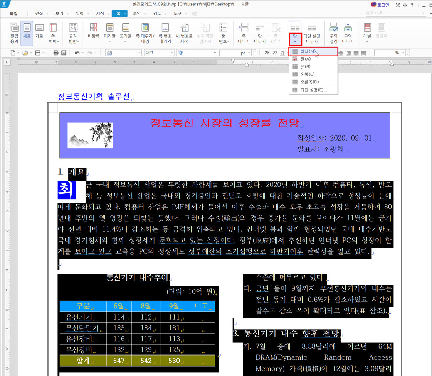Click the undo arrow icon
The height and width of the screenshot is (376, 432).
(77, 53)
